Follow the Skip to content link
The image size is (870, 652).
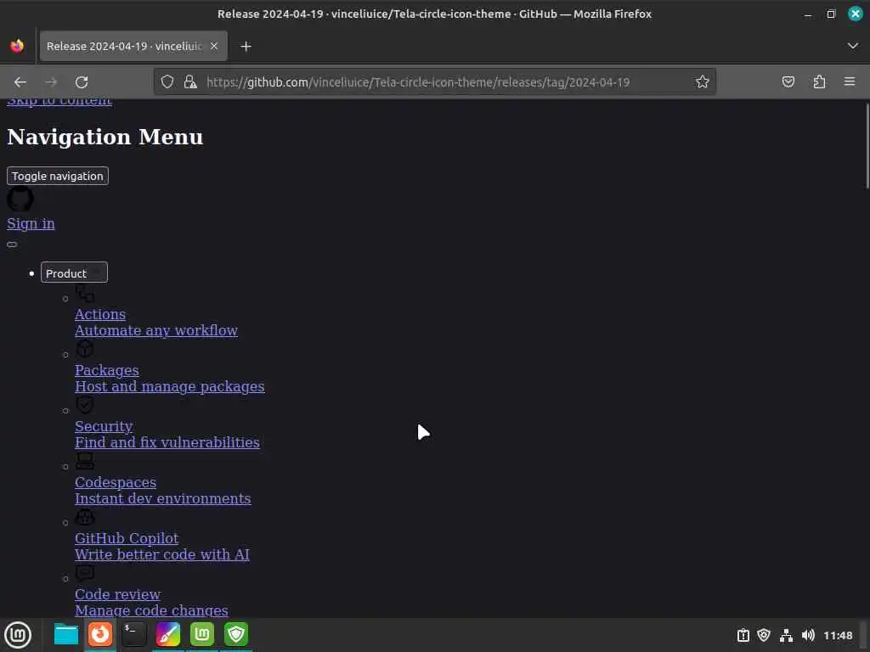59,102
